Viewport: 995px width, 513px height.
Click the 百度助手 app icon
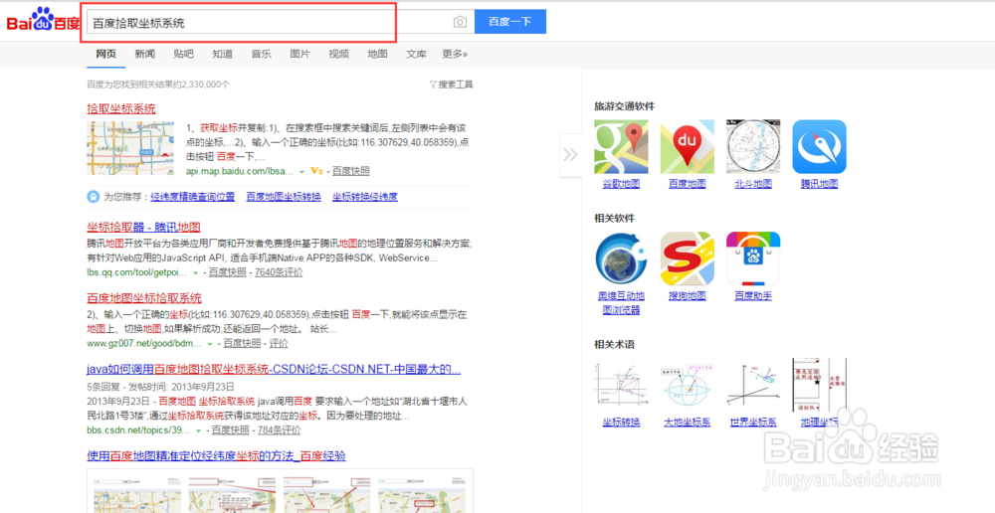click(x=753, y=258)
